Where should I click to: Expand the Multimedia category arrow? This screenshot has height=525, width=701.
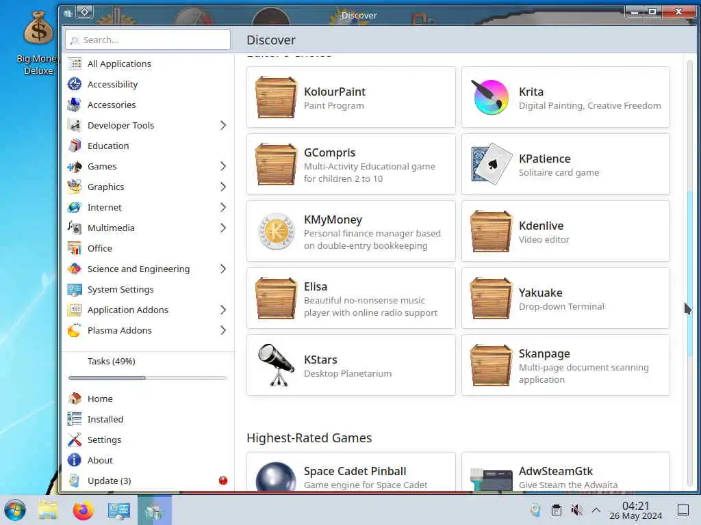coord(223,228)
